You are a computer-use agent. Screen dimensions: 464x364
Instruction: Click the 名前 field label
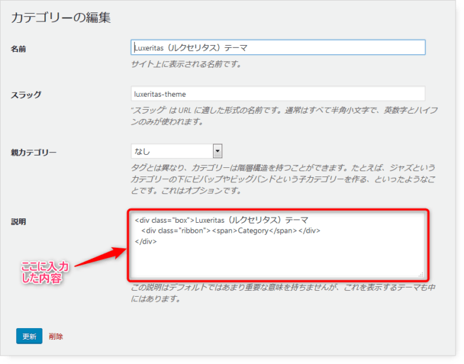click(18, 49)
